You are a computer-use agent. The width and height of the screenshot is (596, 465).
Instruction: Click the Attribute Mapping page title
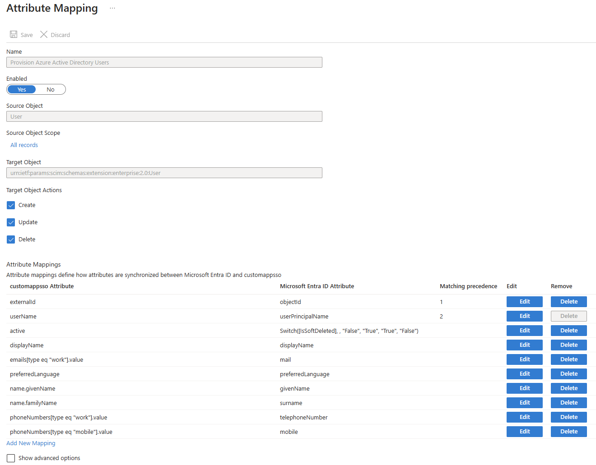tap(52, 8)
